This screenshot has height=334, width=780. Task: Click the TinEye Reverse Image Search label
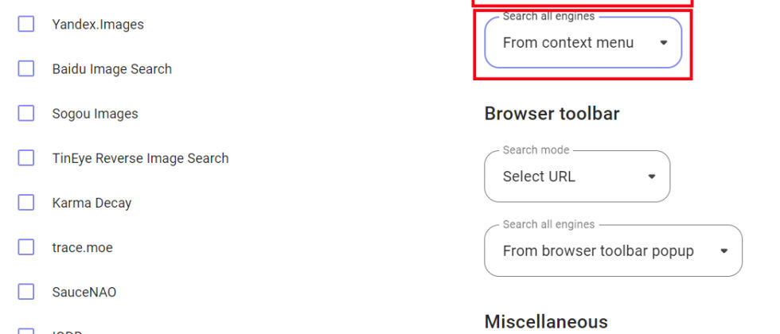point(140,158)
